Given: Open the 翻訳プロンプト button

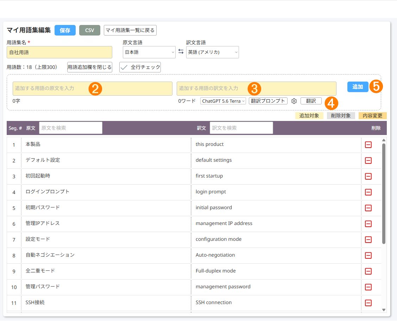Looking at the screenshot, I should (x=268, y=101).
